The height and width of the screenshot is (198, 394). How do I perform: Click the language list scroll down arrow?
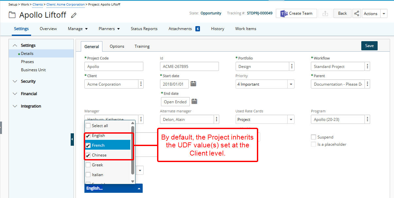[x=133, y=181]
